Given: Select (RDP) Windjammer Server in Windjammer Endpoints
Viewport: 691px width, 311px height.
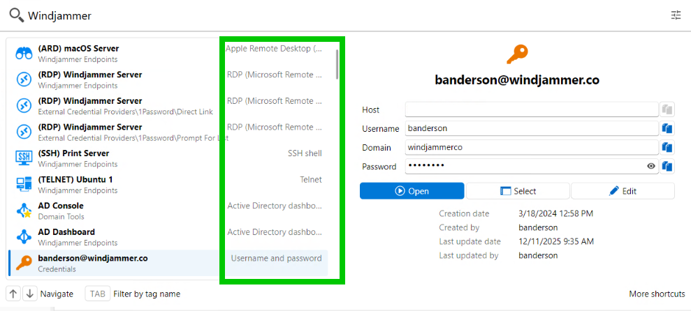Looking at the screenshot, I should (x=168, y=79).
